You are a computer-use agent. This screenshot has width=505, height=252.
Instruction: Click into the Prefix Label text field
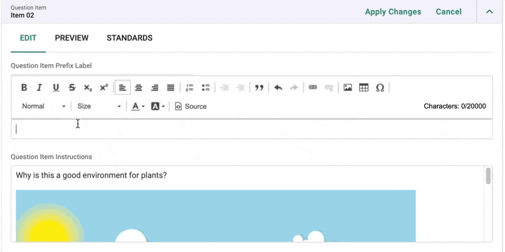tap(252, 129)
